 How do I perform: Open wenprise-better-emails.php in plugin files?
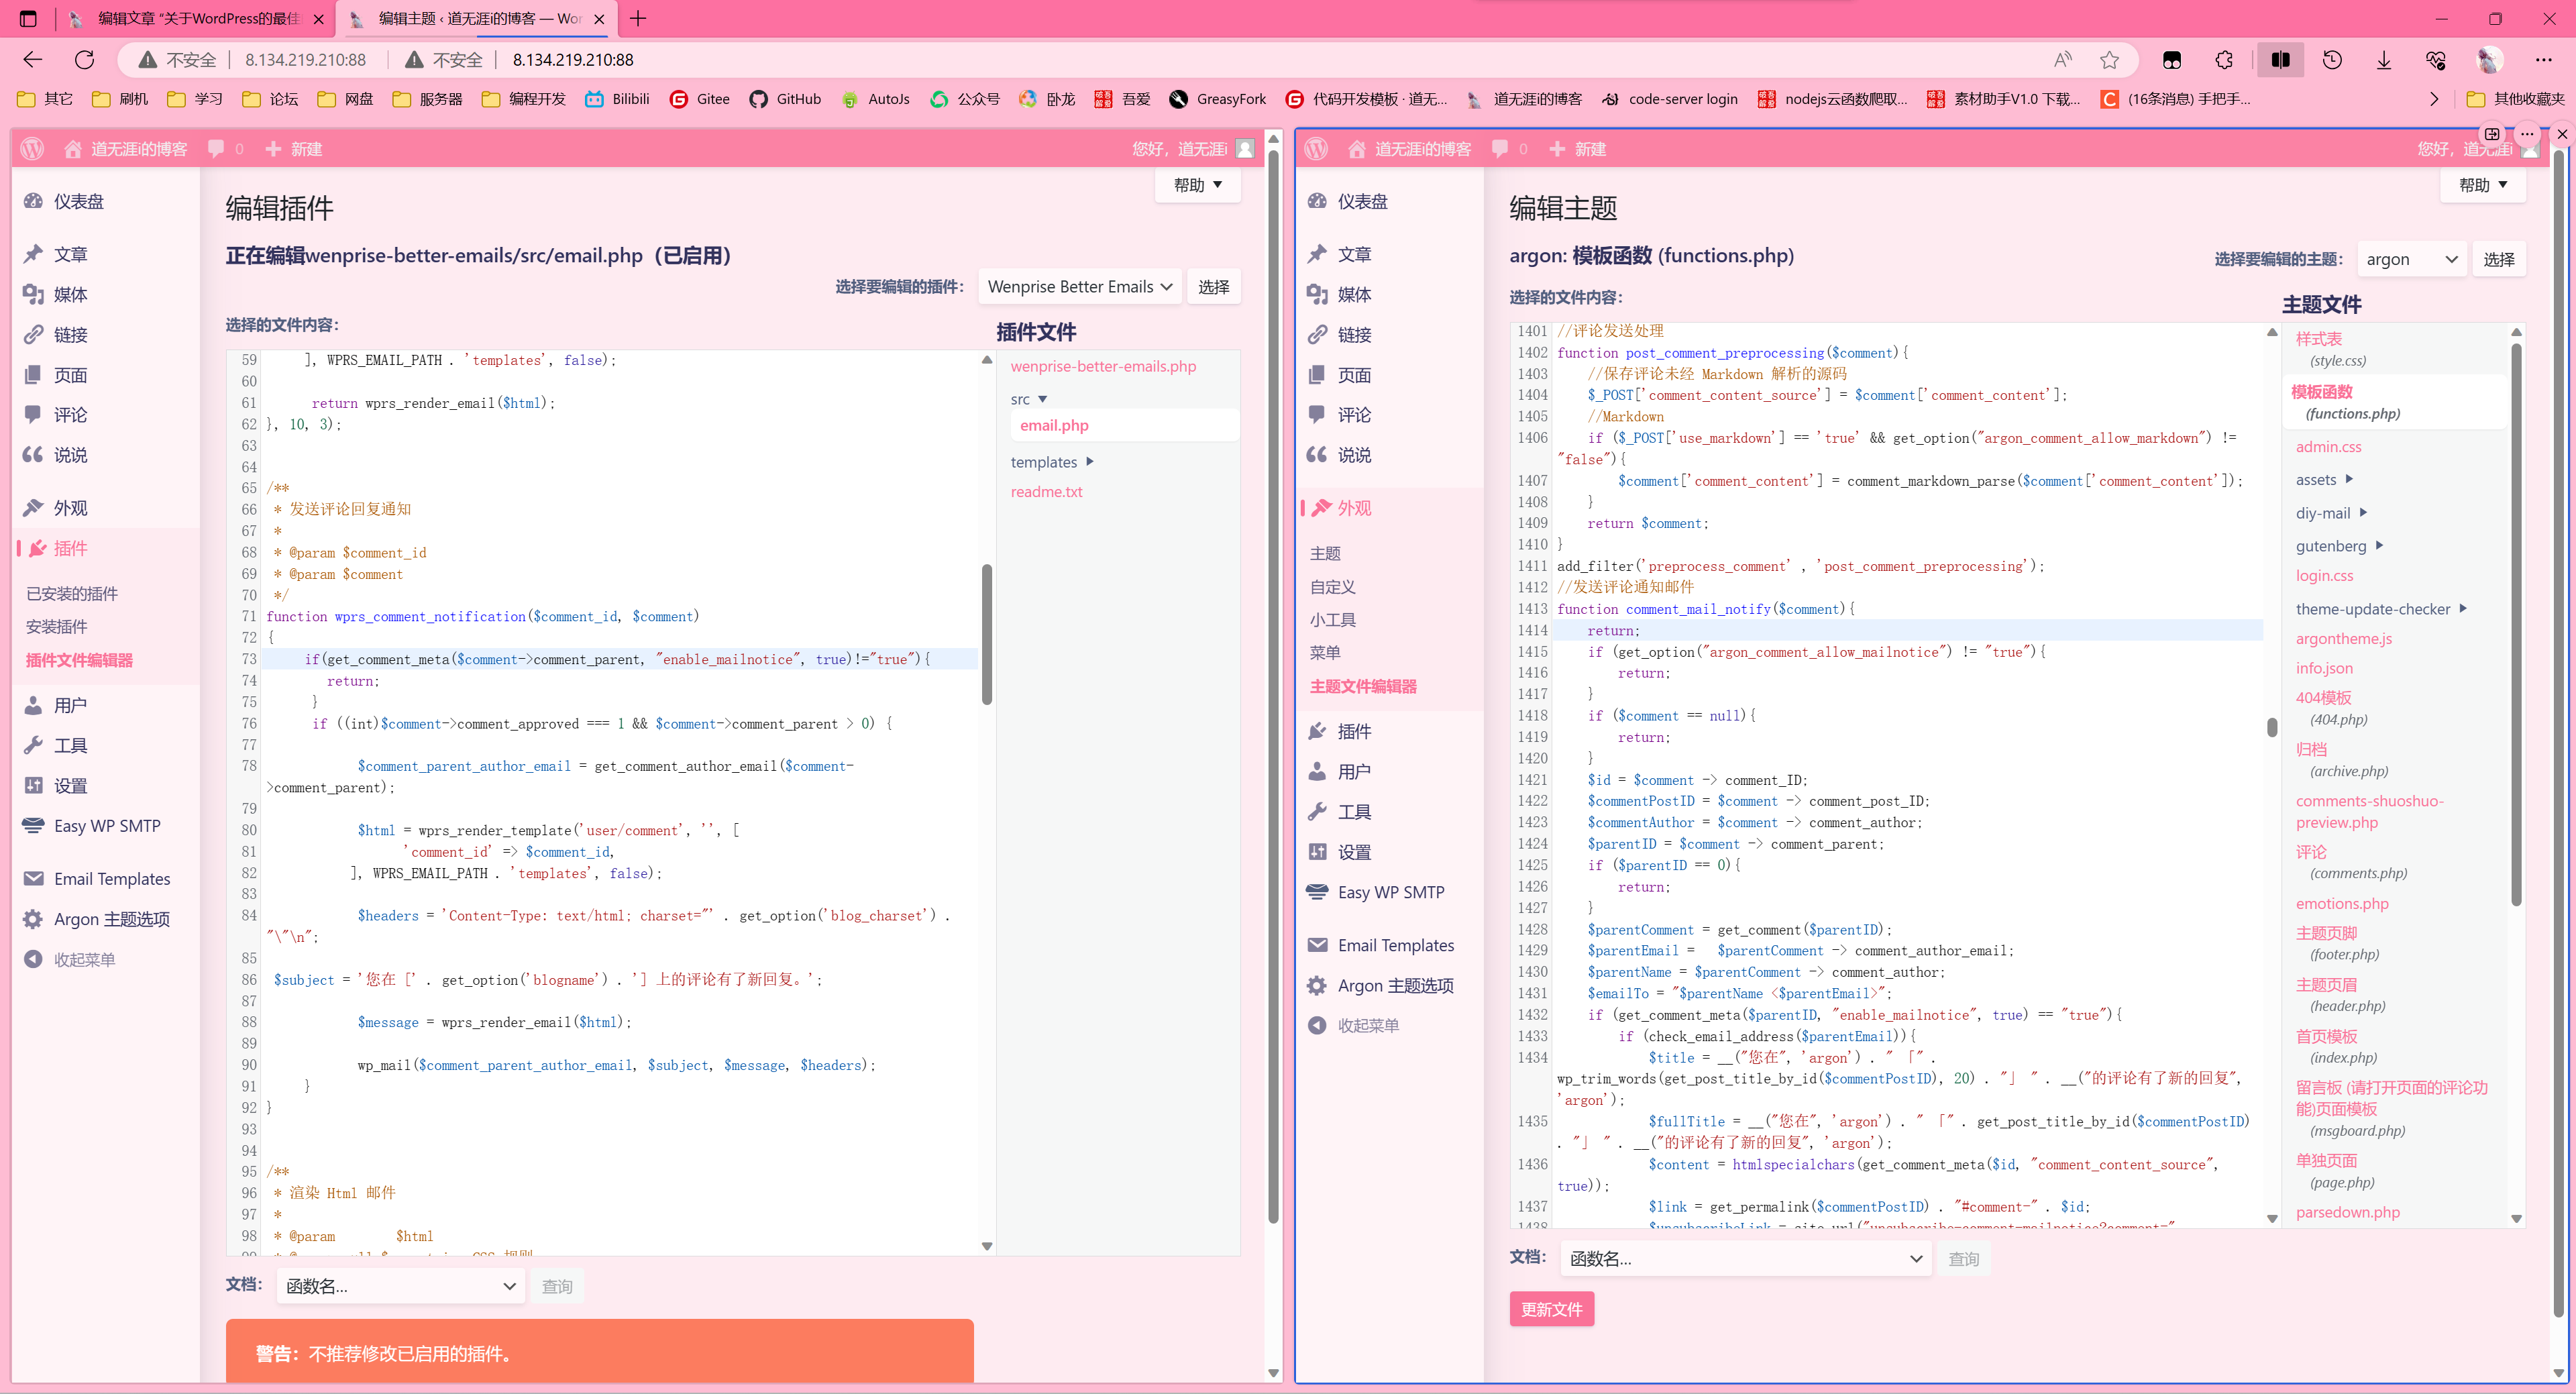tap(1103, 366)
